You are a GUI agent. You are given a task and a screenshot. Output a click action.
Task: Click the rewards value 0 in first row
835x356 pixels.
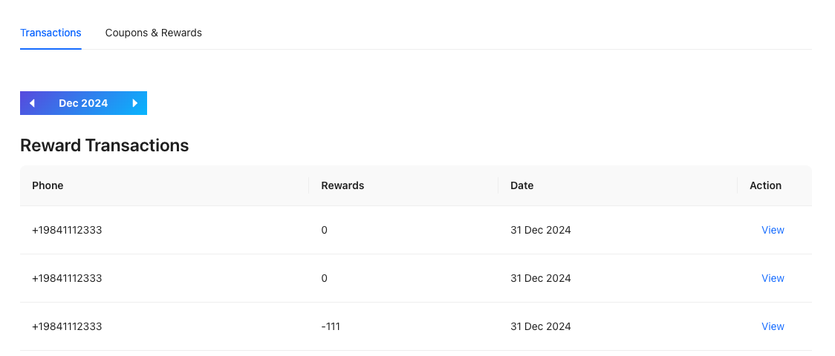click(x=324, y=230)
